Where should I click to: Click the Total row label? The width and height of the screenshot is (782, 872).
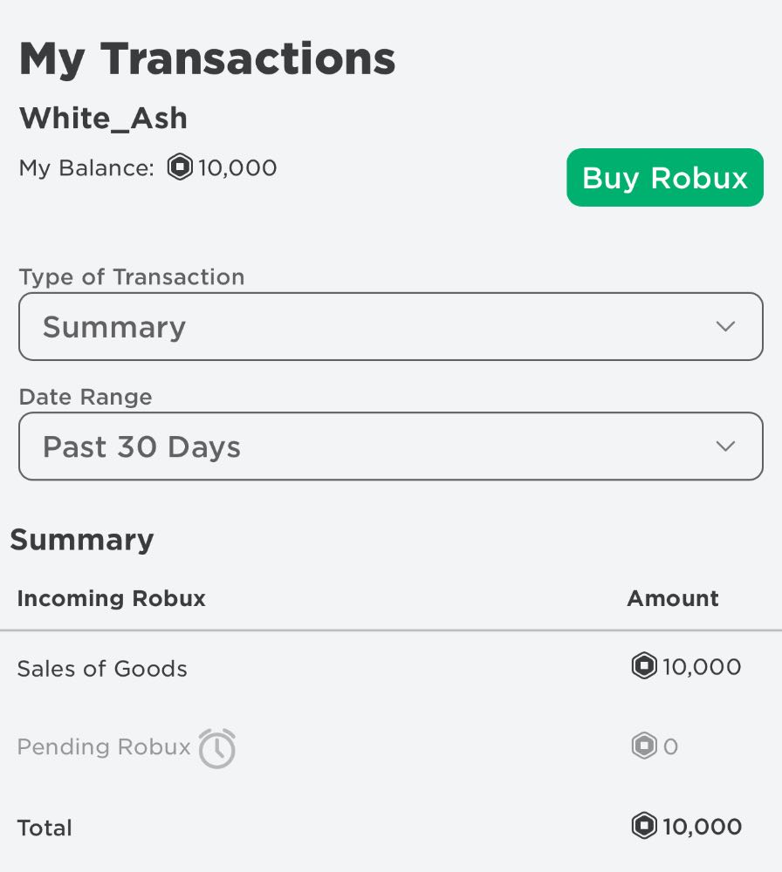pyautogui.click(x=45, y=828)
